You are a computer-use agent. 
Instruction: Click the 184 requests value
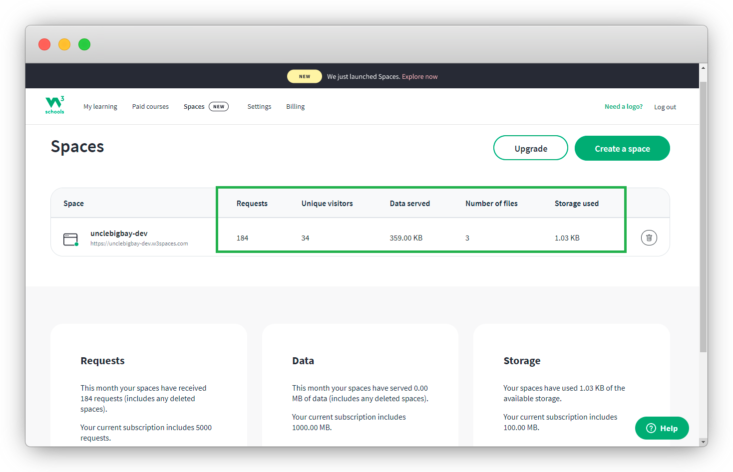pos(243,238)
